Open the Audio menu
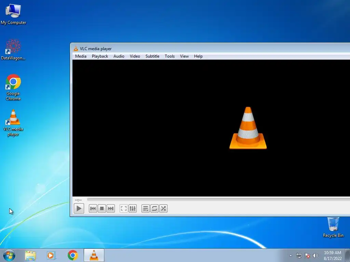The width and height of the screenshot is (350, 262). [x=119, y=56]
